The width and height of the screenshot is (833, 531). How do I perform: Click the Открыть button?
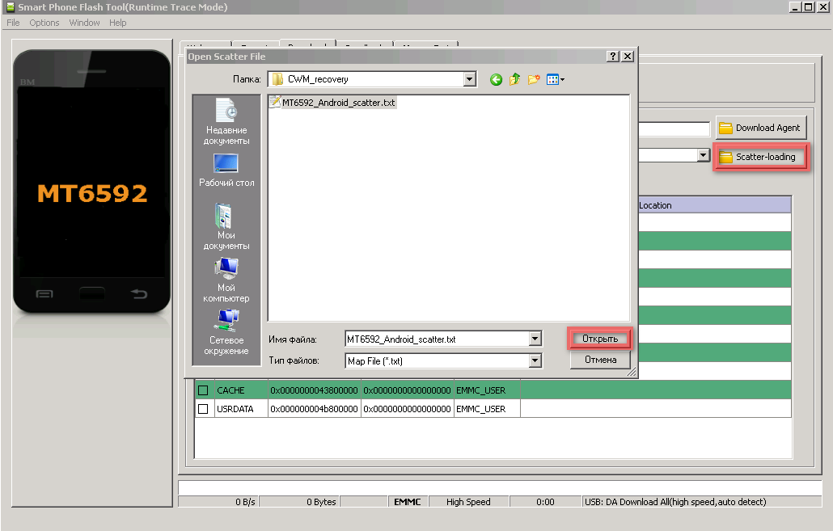(x=599, y=339)
